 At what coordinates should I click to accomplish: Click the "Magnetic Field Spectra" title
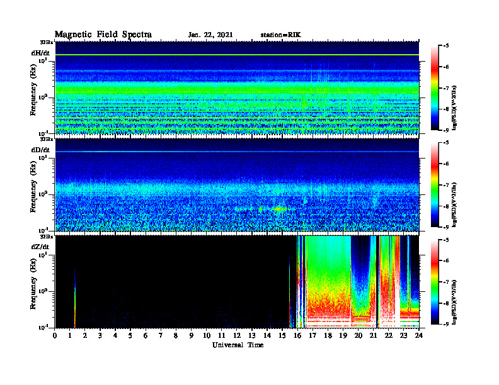coord(103,35)
